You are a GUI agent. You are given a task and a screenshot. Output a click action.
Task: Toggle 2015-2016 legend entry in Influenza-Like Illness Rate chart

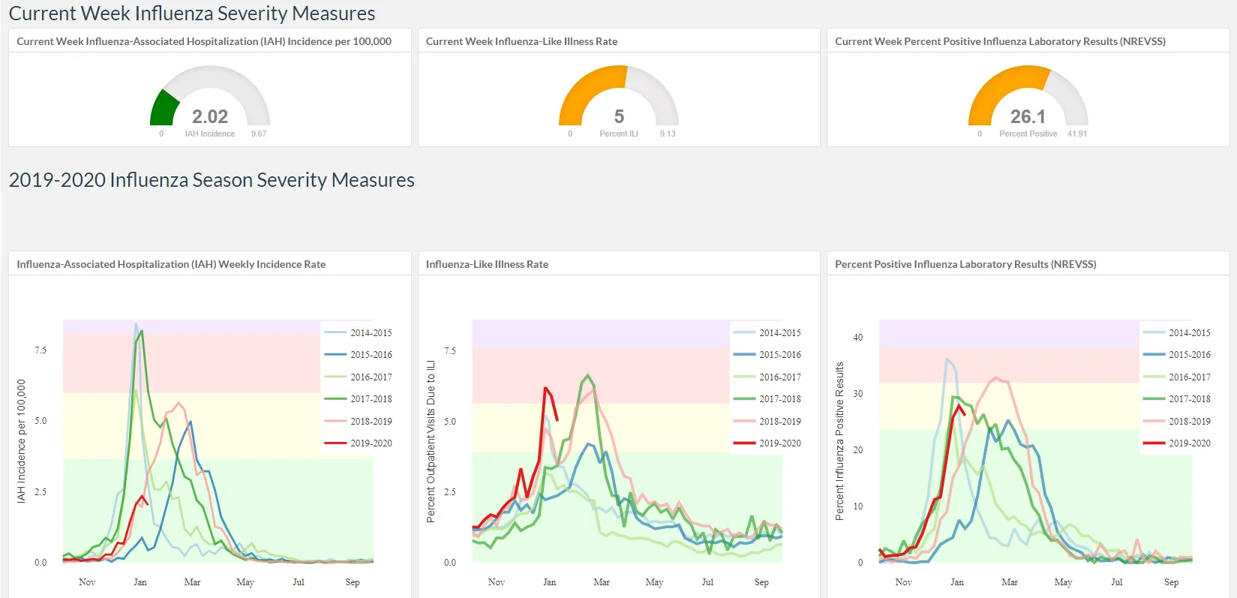pos(767,355)
